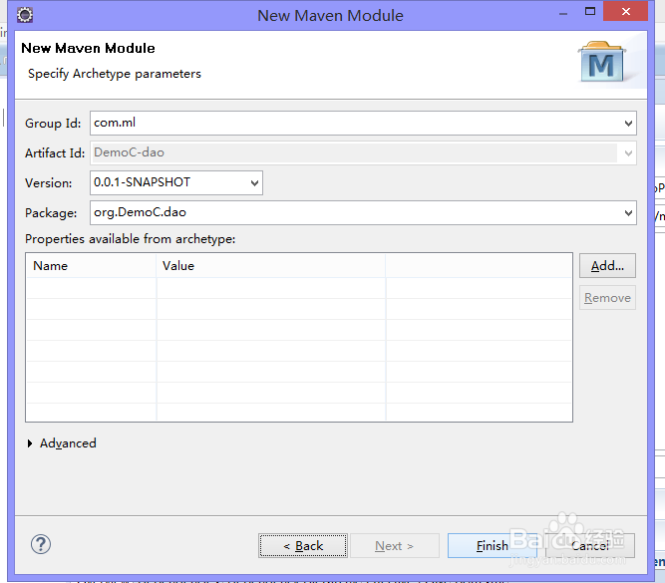This screenshot has height=583, width=665.
Task: Click the "Artifact Id:" label
Action: [55, 153]
